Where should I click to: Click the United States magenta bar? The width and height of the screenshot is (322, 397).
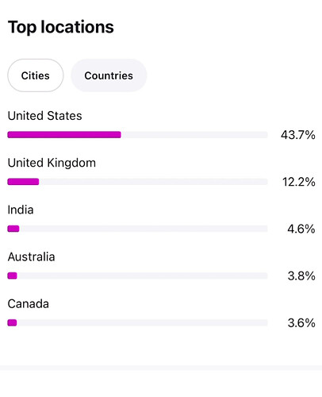click(x=64, y=135)
